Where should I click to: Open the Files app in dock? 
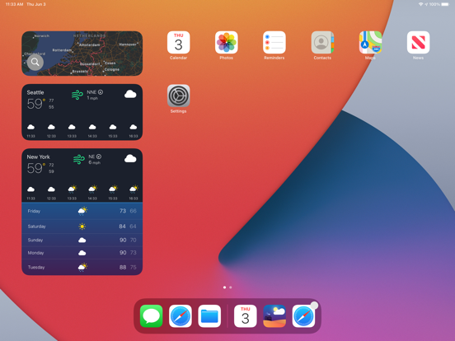[209, 316]
